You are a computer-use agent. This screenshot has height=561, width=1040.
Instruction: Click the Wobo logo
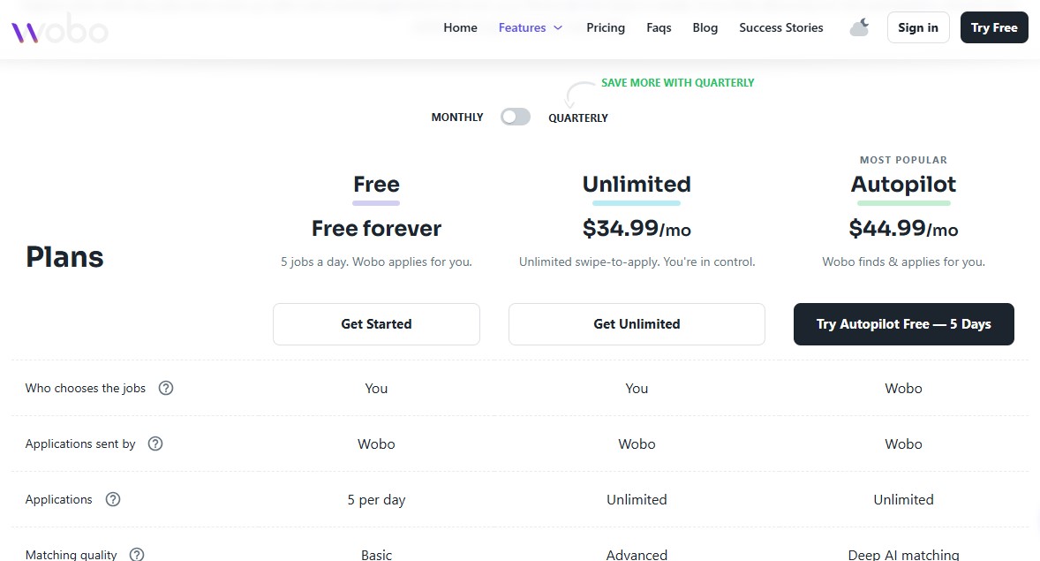(x=59, y=27)
